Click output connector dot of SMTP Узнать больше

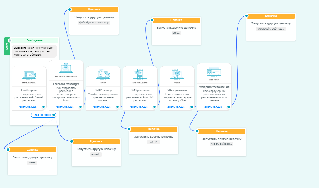click(x=118, y=107)
